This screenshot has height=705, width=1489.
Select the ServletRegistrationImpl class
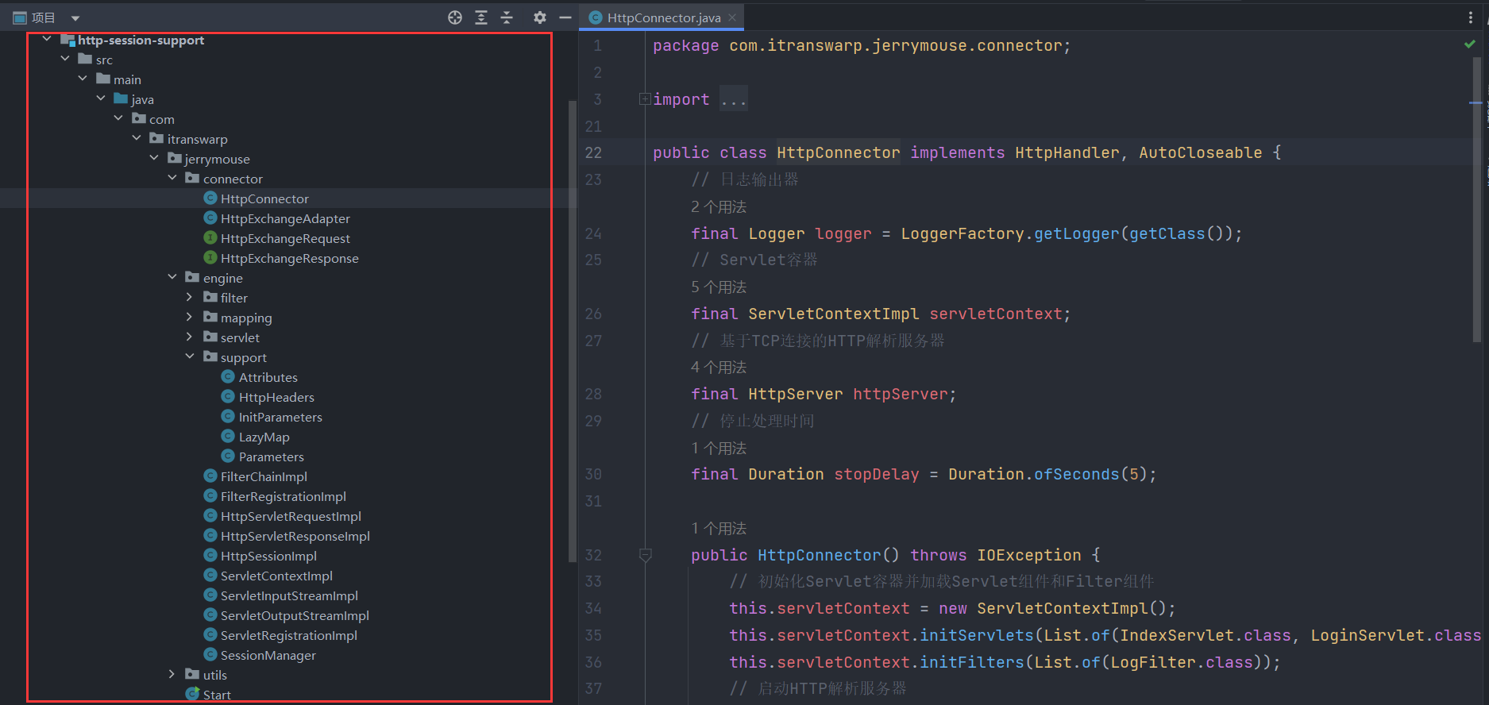289,635
